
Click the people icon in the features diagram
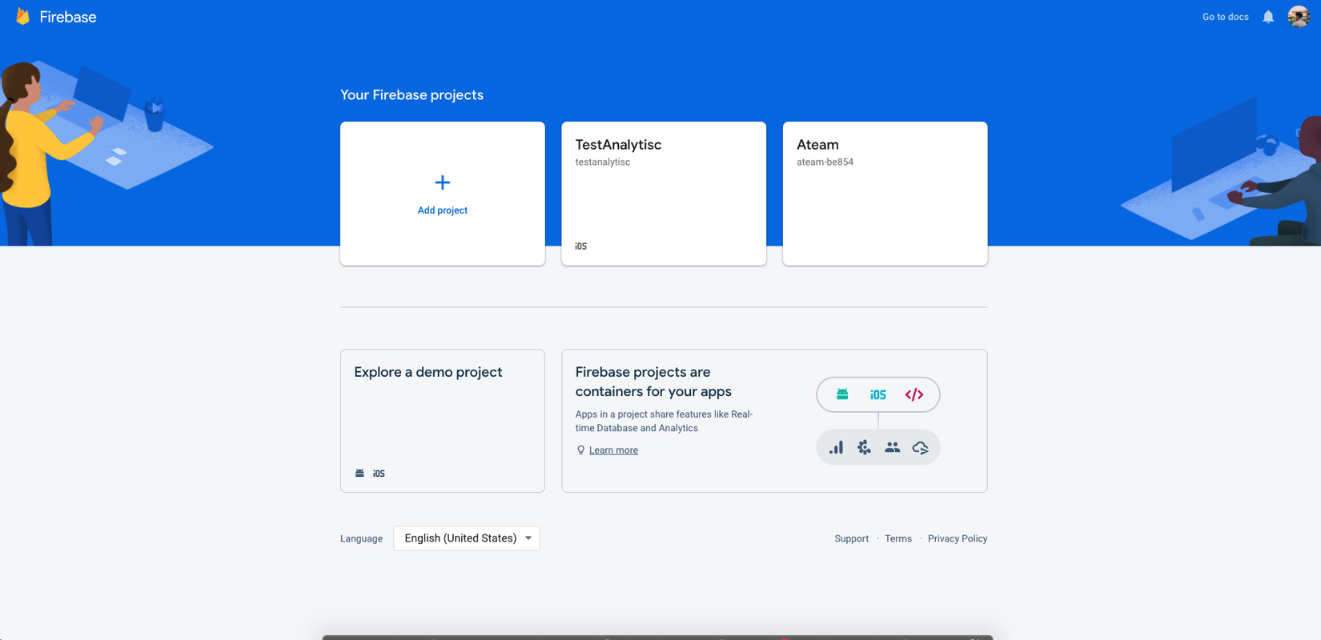click(x=892, y=448)
